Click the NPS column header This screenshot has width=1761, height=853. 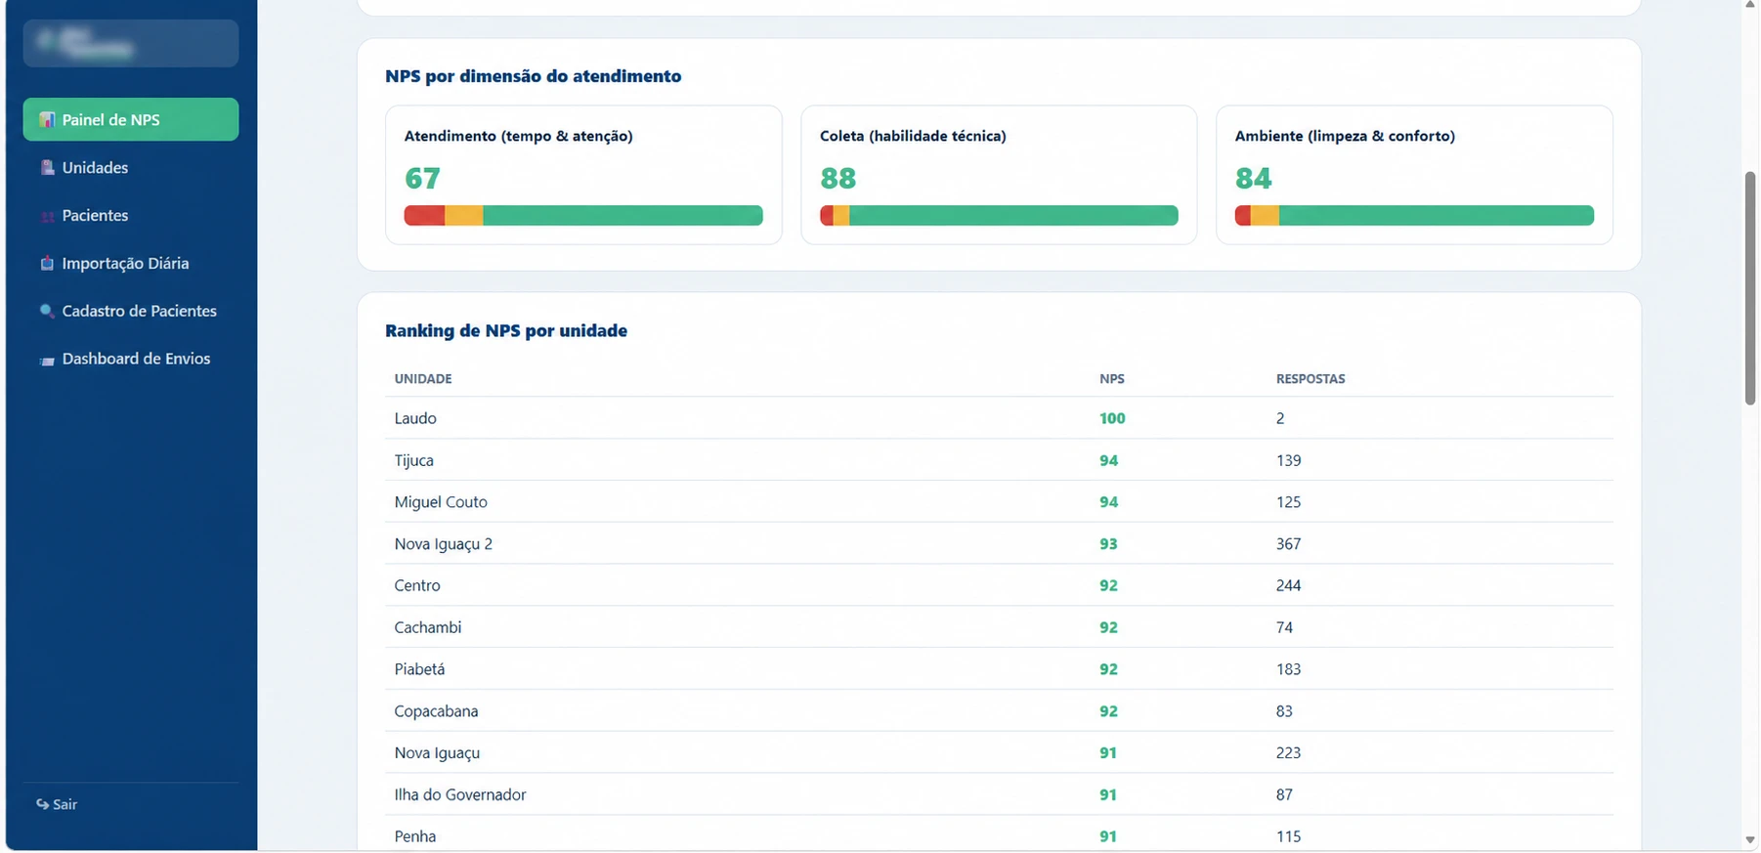pyautogui.click(x=1112, y=379)
